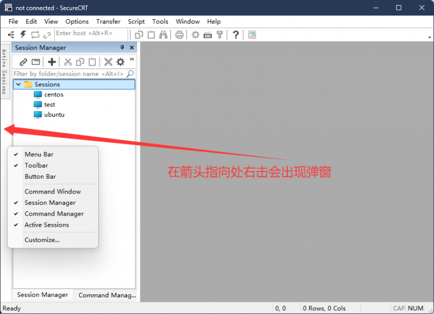Maximize the SecureCRT window
The height and width of the screenshot is (314, 434).
tap(398, 8)
